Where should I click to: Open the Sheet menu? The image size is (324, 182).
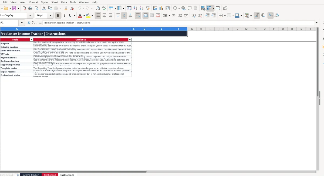(x=55, y=2)
